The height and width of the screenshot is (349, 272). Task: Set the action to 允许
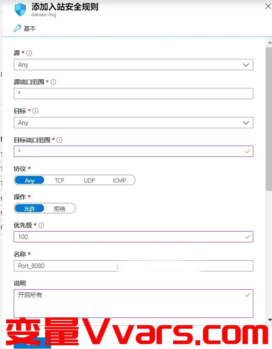pyautogui.click(x=29, y=209)
